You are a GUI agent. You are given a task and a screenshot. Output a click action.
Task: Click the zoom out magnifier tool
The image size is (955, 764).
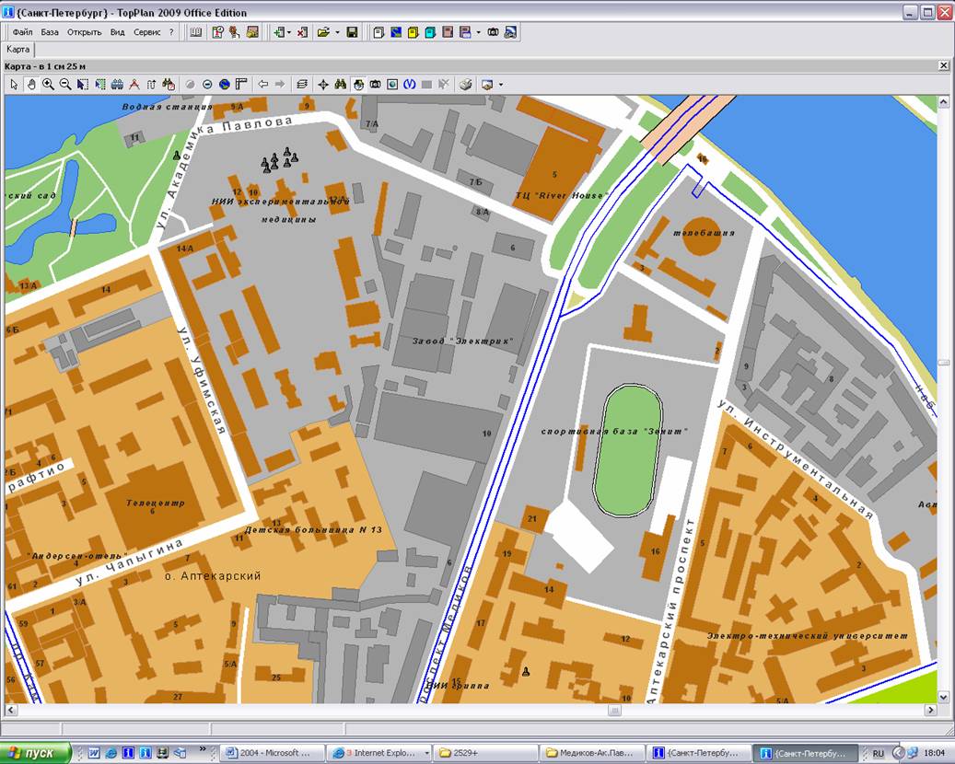click(65, 84)
